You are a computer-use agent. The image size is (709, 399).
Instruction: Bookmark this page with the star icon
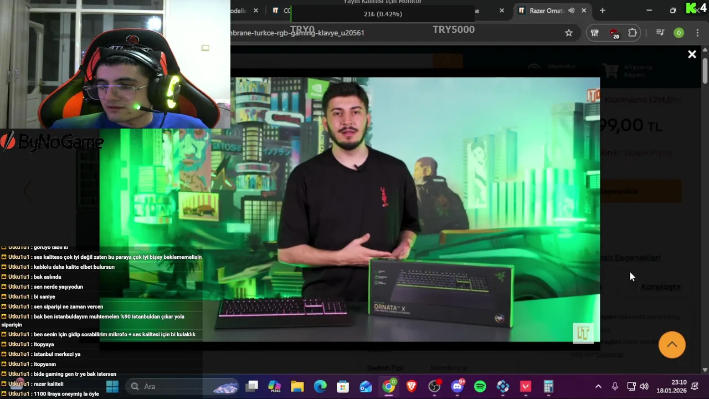[569, 33]
